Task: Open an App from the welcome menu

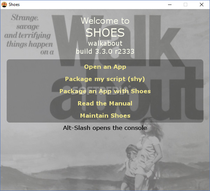Action: pos(105,67)
